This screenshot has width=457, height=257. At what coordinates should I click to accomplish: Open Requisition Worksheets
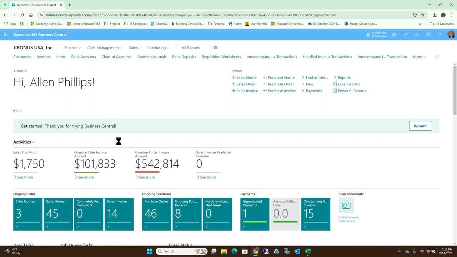(x=221, y=57)
